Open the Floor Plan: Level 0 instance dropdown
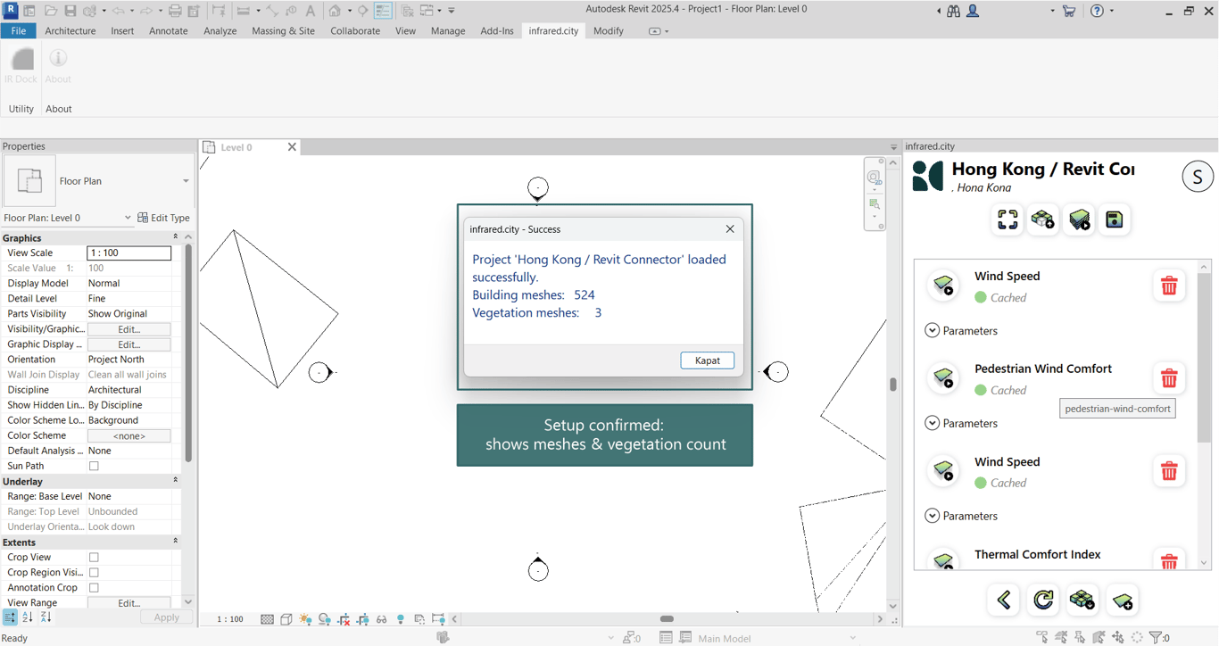The width and height of the screenshot is (1219, 646). coord(128,218)
